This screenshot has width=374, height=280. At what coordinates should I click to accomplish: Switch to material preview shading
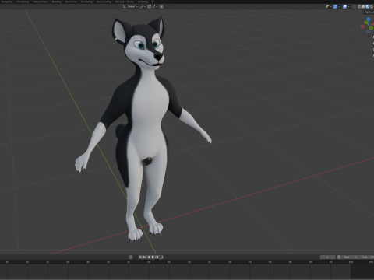point(368,6)
